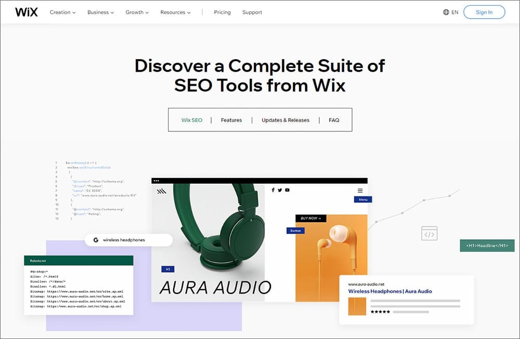Expand the Business dropdown menu
The image size is (520, 339).
(100, 12)
